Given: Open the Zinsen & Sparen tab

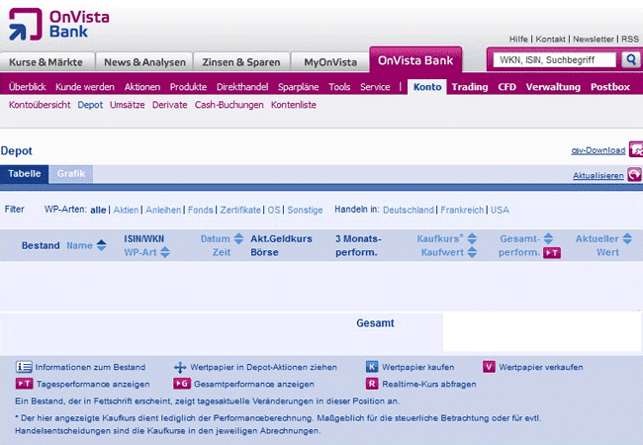Looking at the screenshot, I should click(x=241, y=62).
